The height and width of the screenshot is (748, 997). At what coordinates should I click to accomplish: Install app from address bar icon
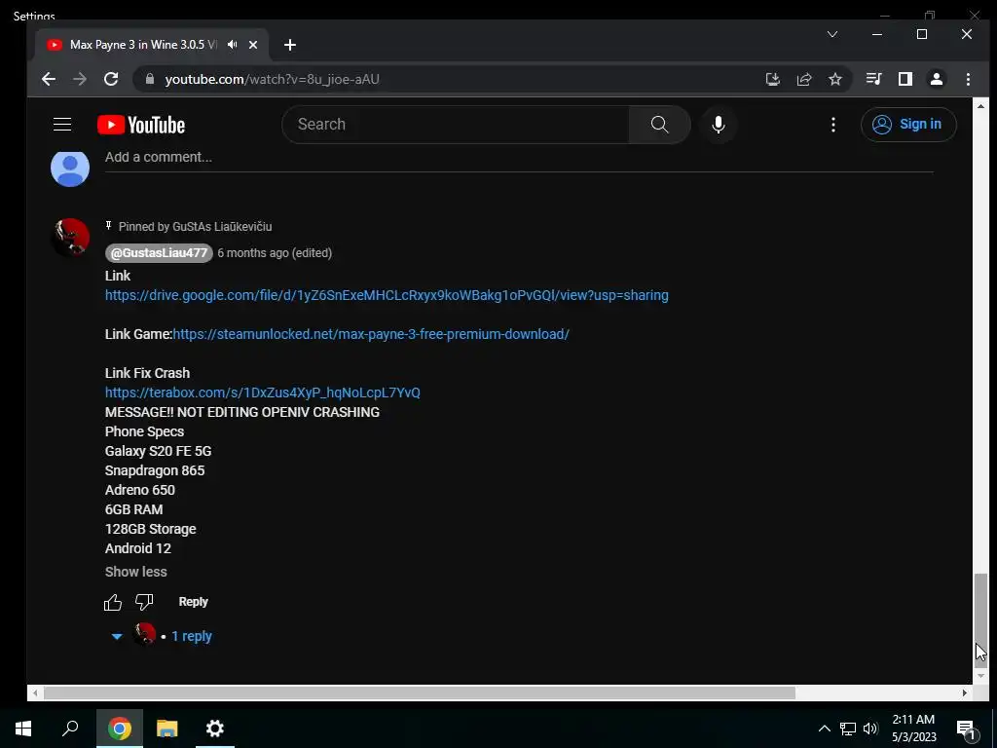(772, 79)
